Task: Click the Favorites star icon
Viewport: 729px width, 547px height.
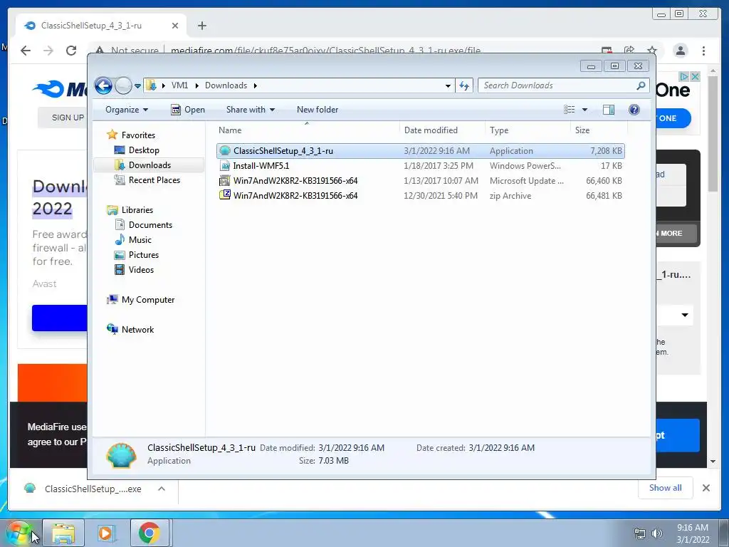Action: 112,135
